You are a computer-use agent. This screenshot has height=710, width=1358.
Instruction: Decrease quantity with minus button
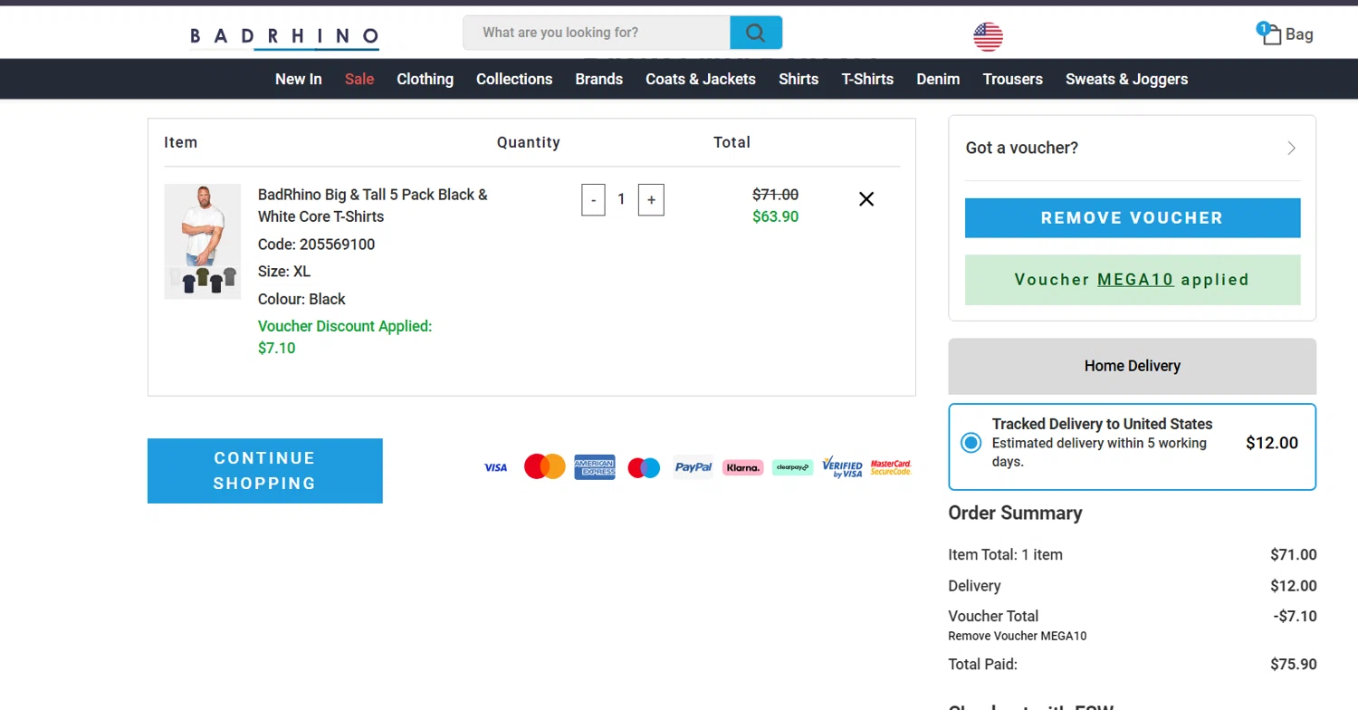click(x=593, y=199)
